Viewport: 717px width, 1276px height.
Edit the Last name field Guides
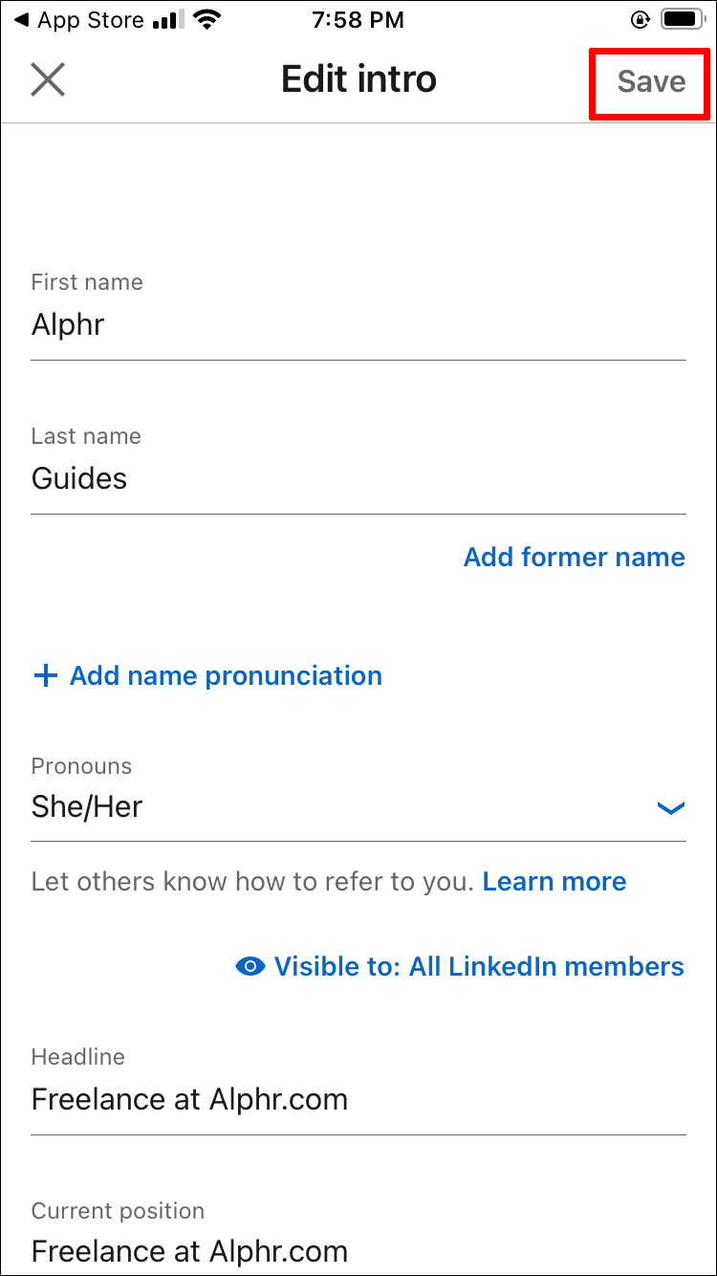click(x=358, y=478)
